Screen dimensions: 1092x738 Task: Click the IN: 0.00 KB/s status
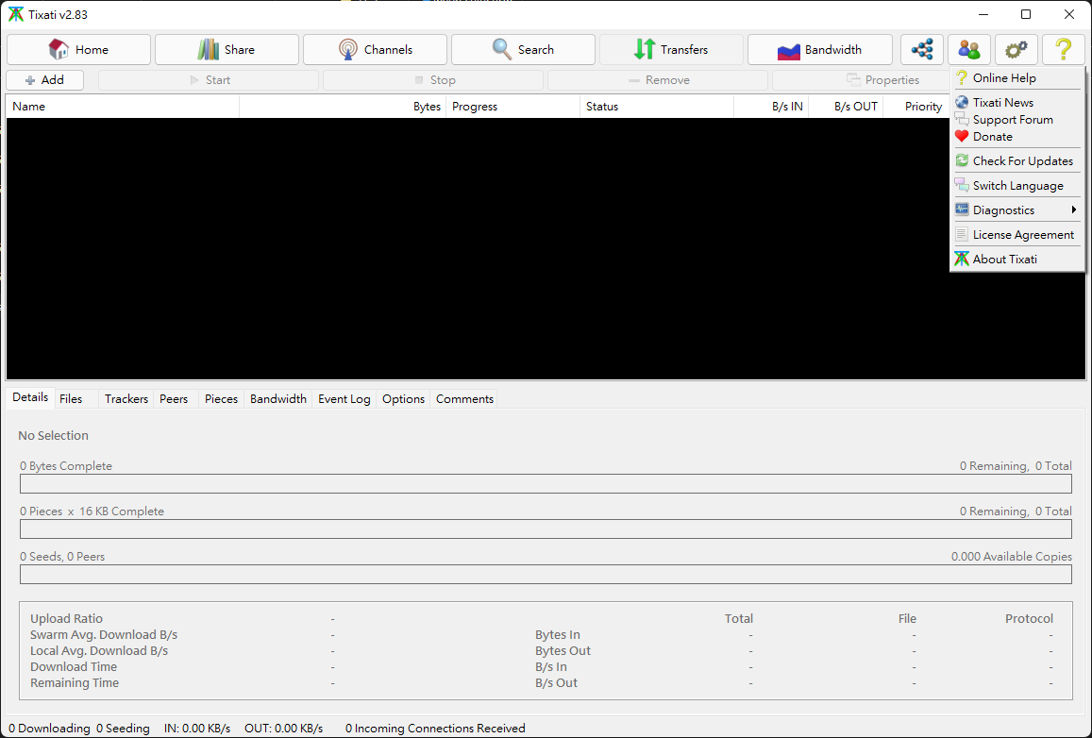(197, 729)
